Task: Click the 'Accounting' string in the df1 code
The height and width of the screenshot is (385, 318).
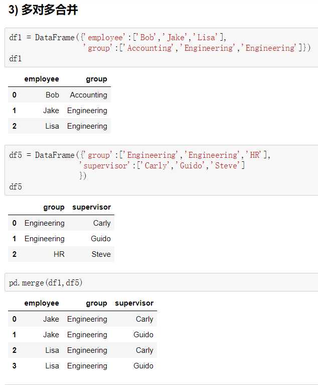Action: coord(149,48)
